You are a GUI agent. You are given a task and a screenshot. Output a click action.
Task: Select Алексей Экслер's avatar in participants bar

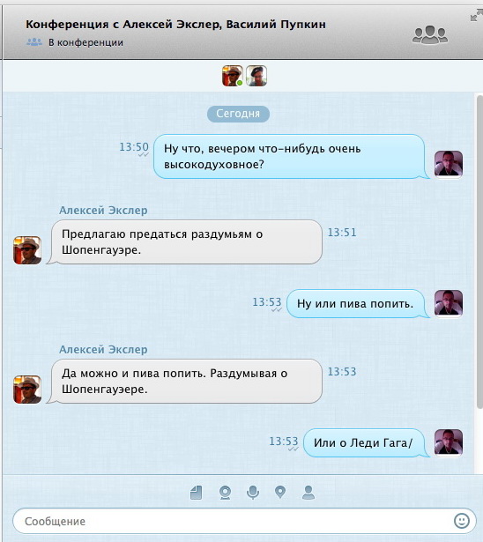(x=233, y=76)
